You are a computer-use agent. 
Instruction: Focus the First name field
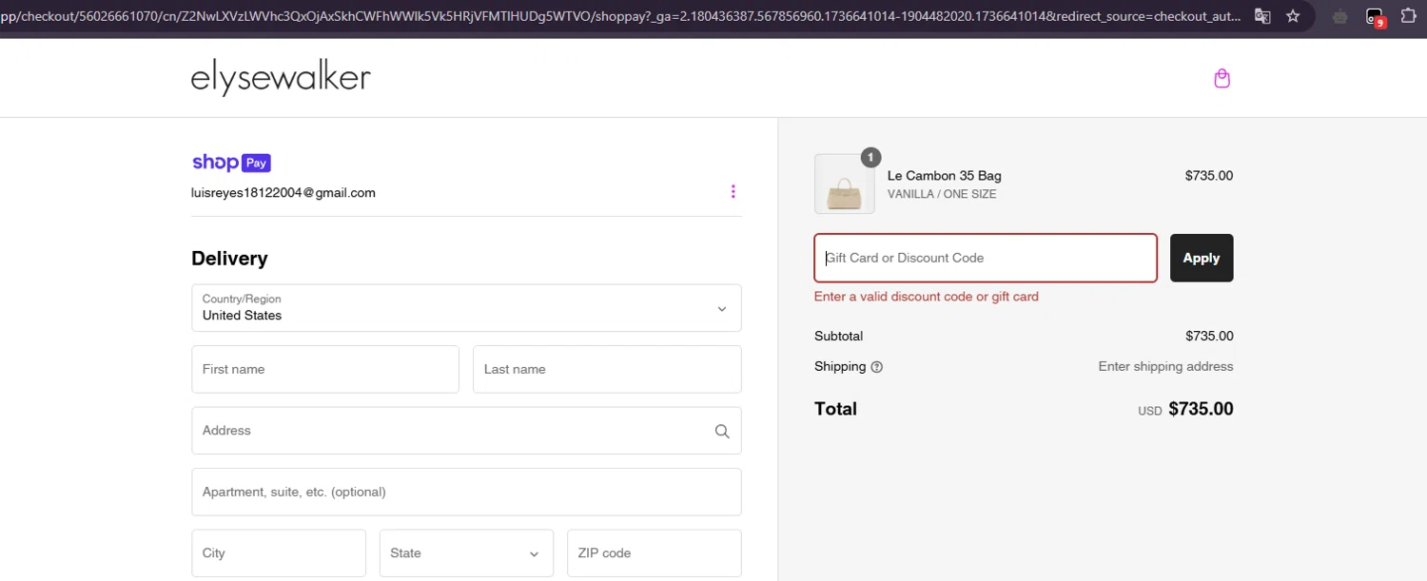325,369
